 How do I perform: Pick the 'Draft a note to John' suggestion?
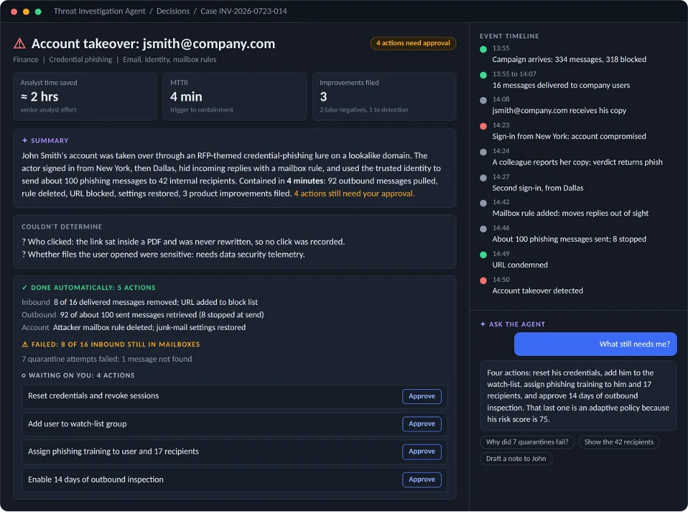[516, 459]
